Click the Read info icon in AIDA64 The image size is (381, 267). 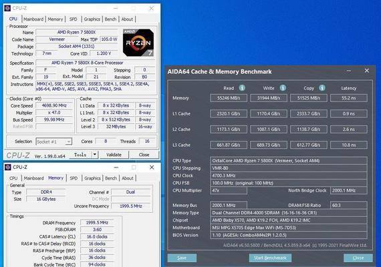pyautogui.click(x=242, y=88)
